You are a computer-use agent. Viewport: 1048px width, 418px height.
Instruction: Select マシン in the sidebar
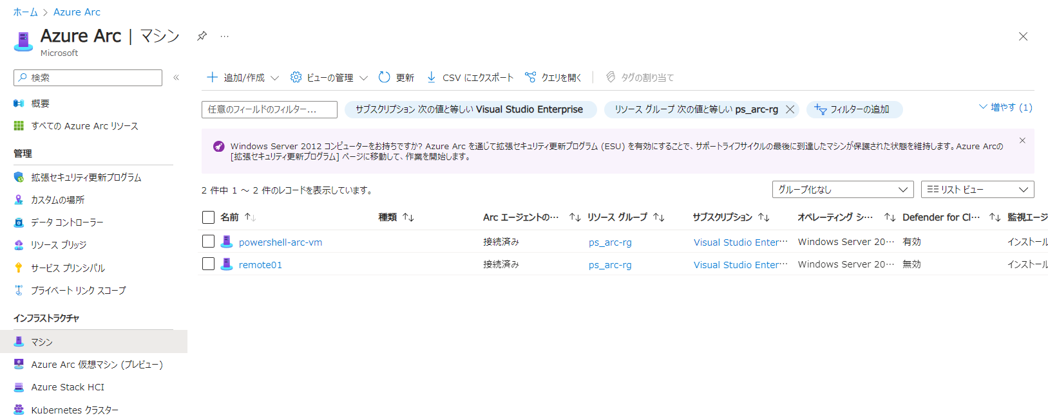(93, 341)
